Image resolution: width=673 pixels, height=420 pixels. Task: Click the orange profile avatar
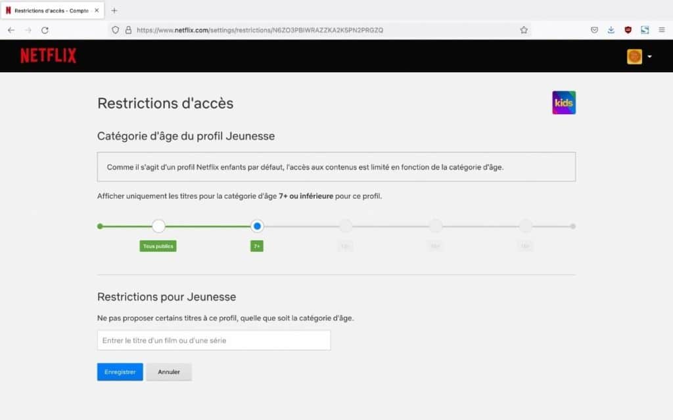[634, 56]
